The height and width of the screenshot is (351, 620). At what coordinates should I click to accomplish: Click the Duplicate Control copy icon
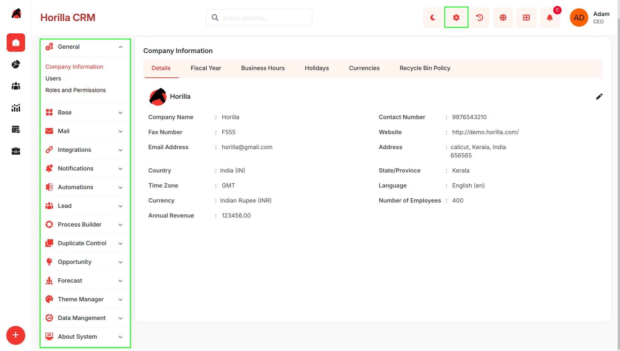pos(49,243)
